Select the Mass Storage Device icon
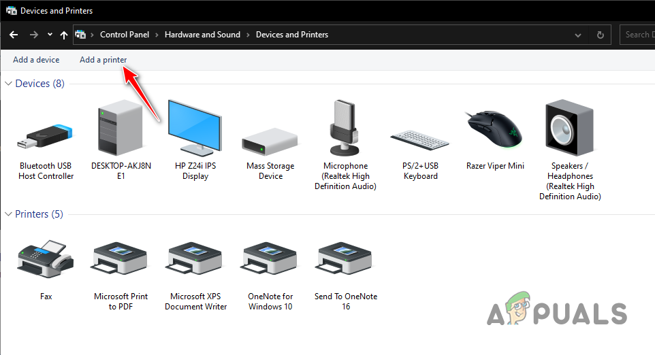The width and height of the screenshot is (655, 355). click(x=270, y=142)
